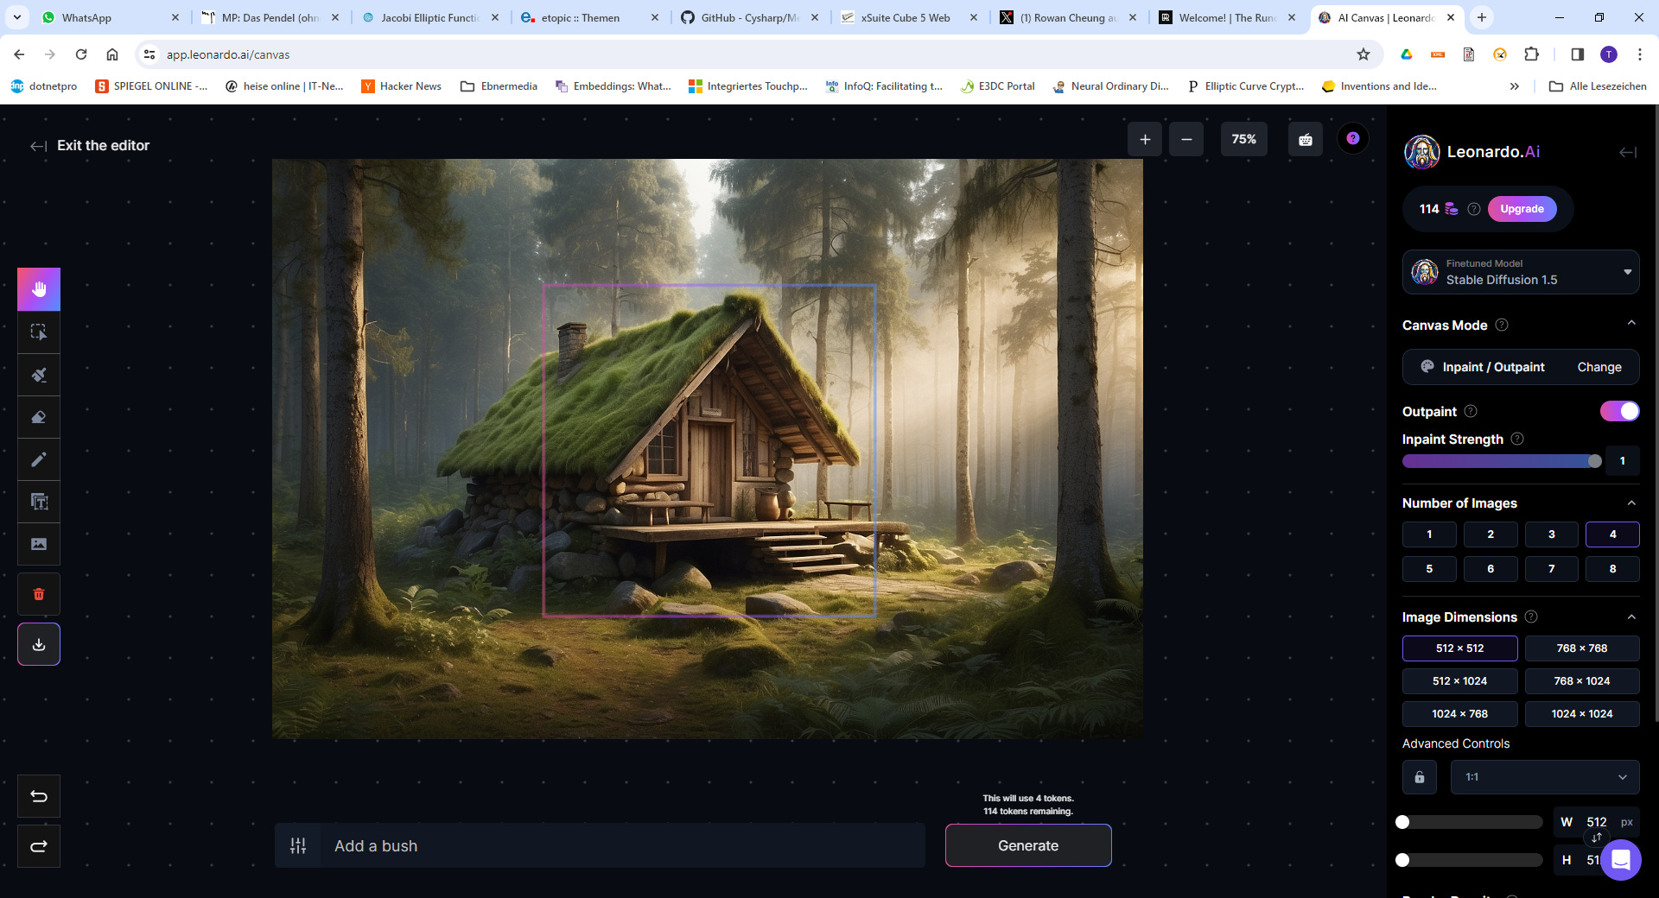Switch to the Hacker News bookmark
Viewport: 1659px width, 898px height.
(401, 85)
